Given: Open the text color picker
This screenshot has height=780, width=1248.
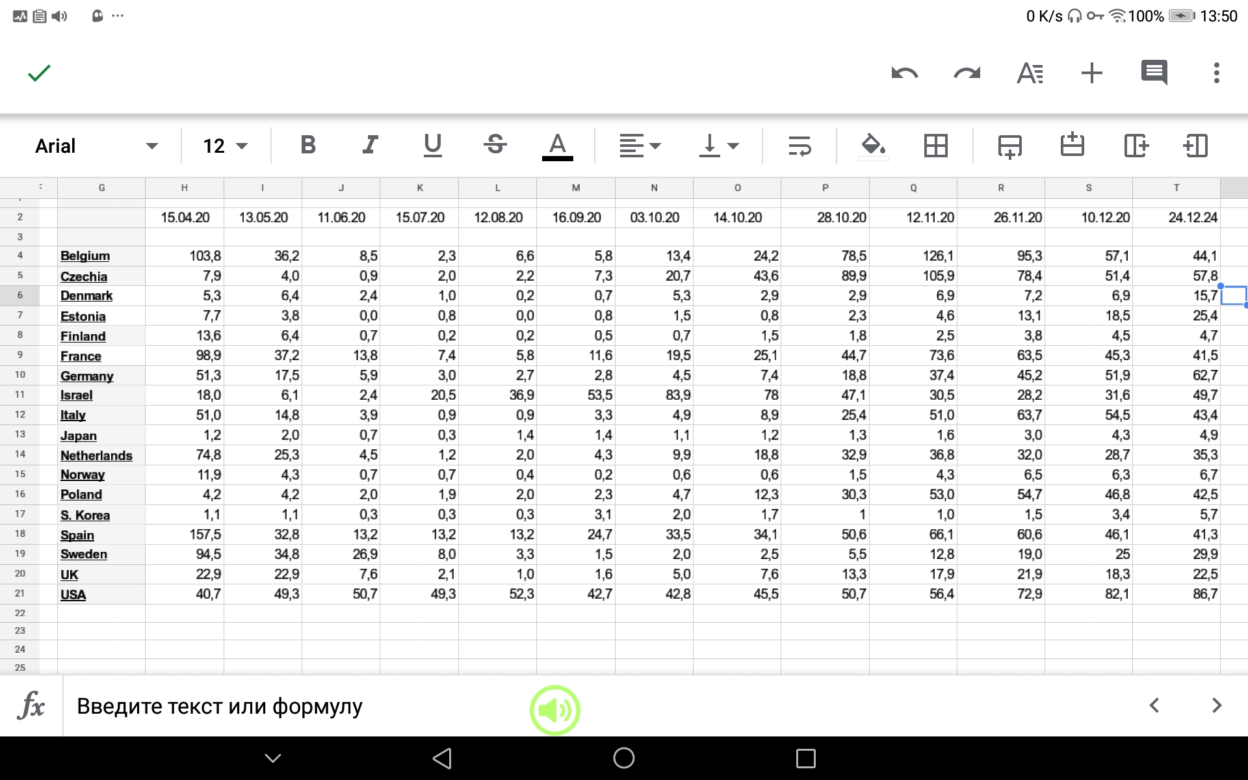Looking at the screenshot, I should (x=557, y=146).
